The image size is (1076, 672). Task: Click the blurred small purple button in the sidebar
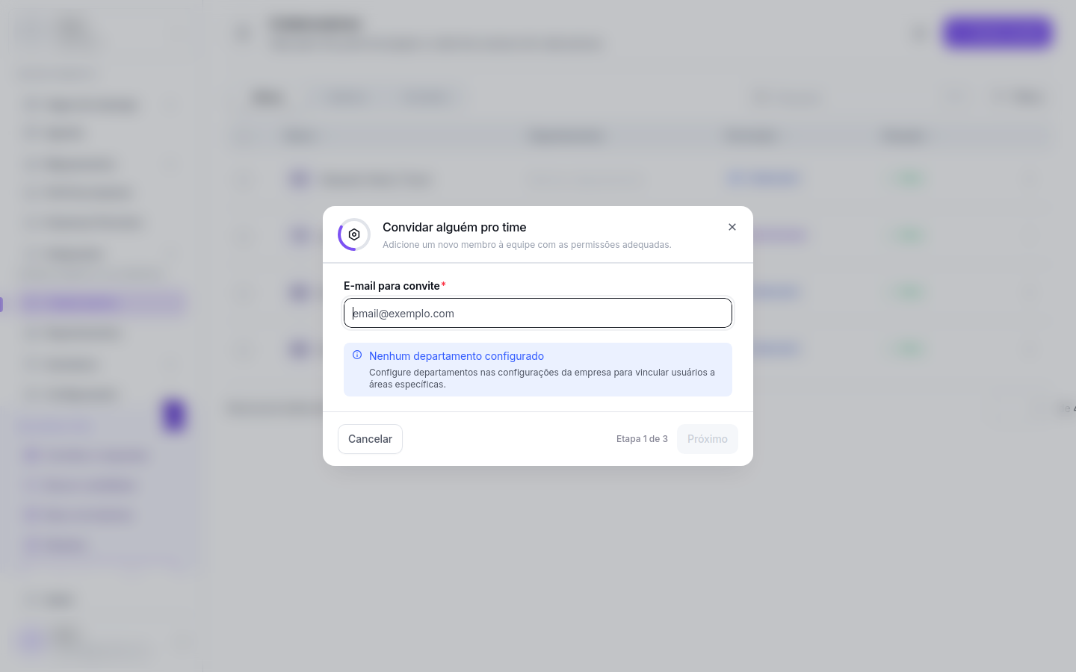(x=174, y=415)
